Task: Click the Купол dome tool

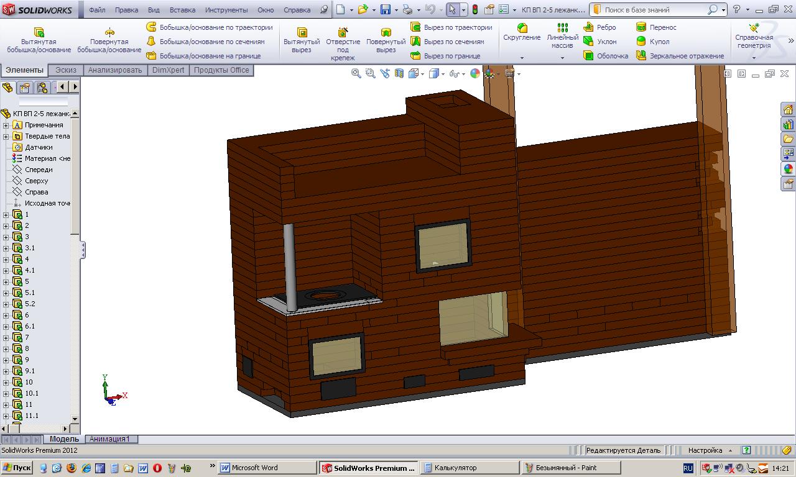Action: click(653, 42)
